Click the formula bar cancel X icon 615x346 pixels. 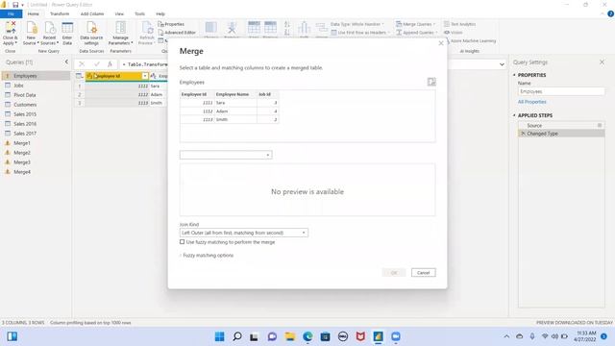(x=82, y=64)
